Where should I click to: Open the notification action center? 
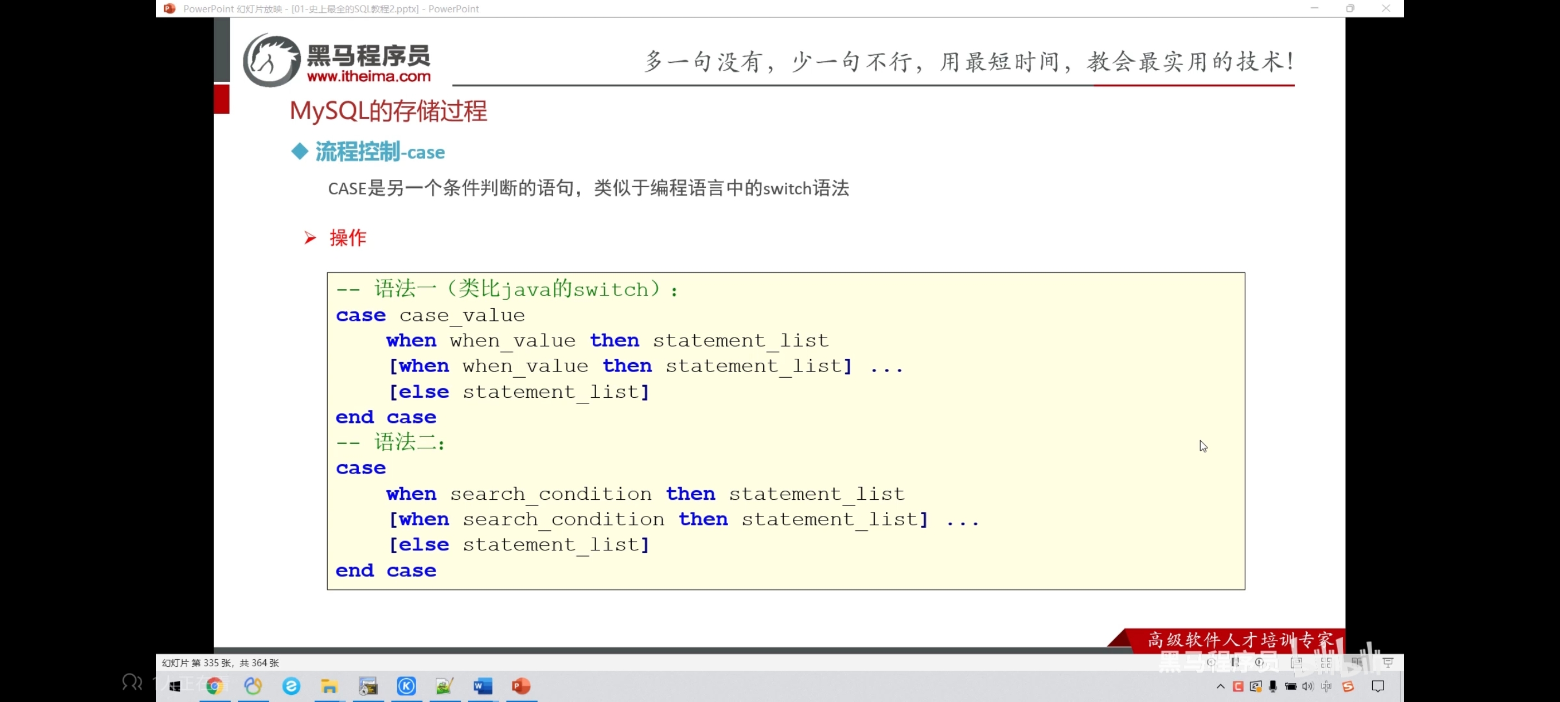point(1378,686)
